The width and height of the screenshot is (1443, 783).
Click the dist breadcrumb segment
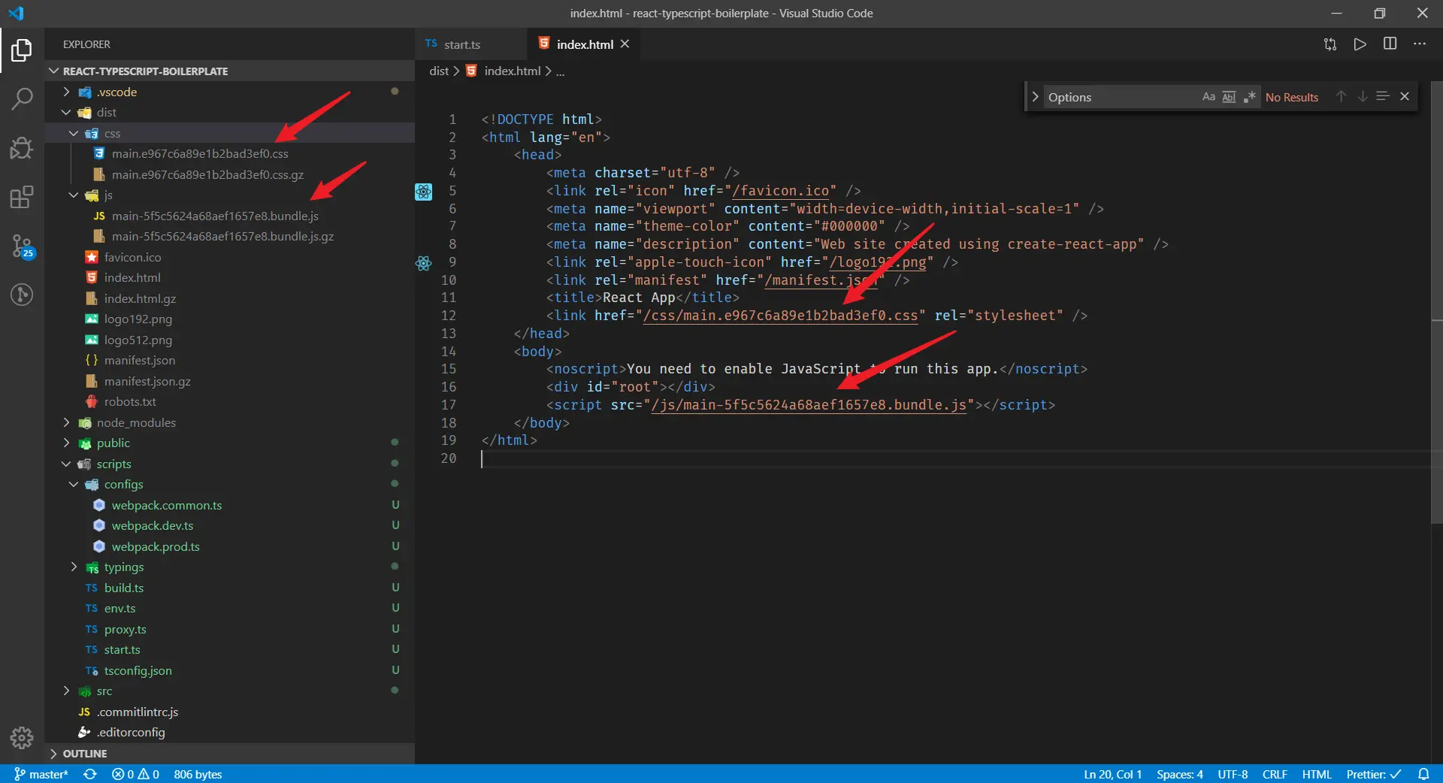pos(439,71)
